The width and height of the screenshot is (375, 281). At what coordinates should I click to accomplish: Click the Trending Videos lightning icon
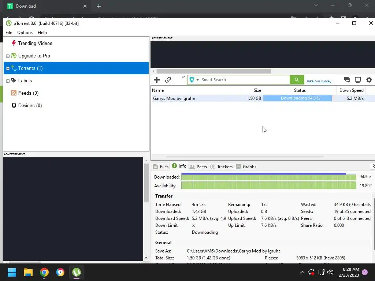[x=14, y=43]
